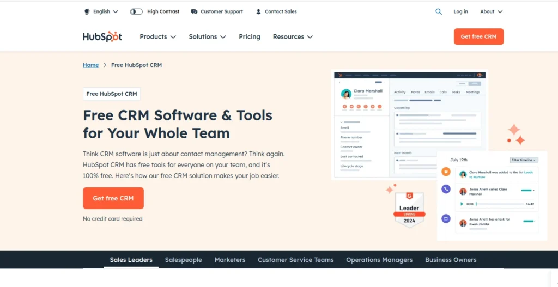The height and width of the screenshot is (287, 558).
Task: Click the globe language icon
Action: (87, 11)
